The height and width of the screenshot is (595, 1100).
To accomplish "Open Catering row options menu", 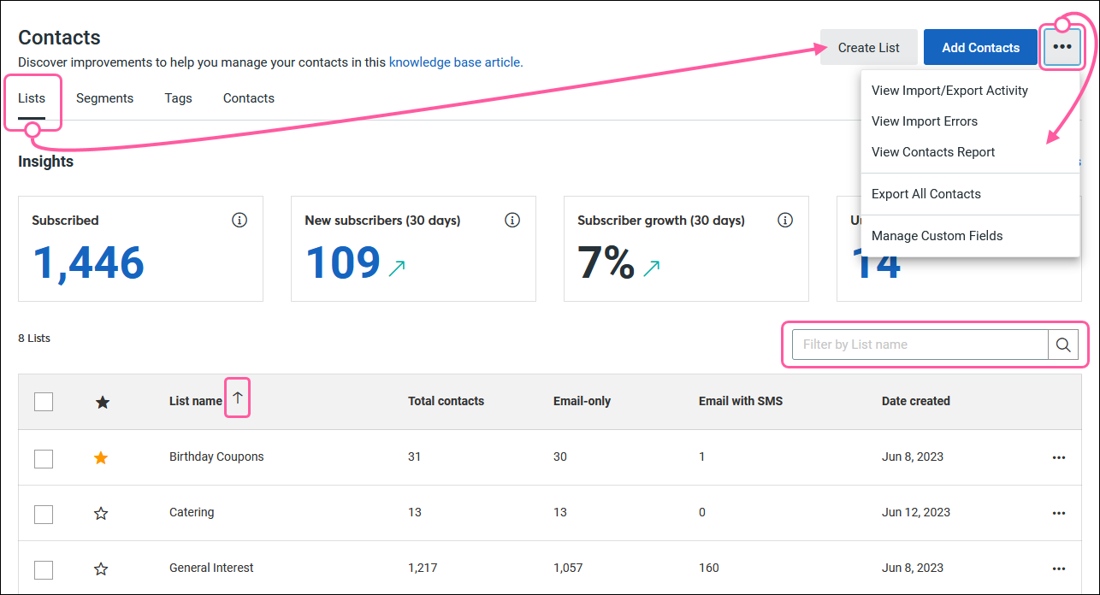I will tap(1059, 513).
